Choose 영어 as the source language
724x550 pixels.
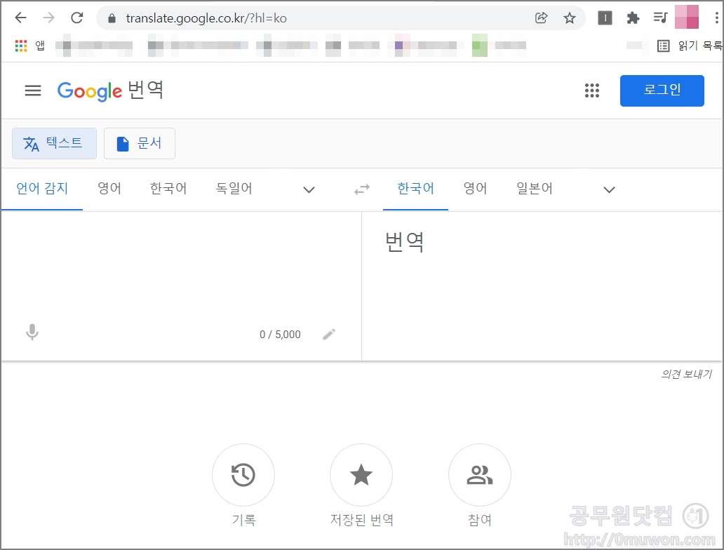click(x=109, y=189)
